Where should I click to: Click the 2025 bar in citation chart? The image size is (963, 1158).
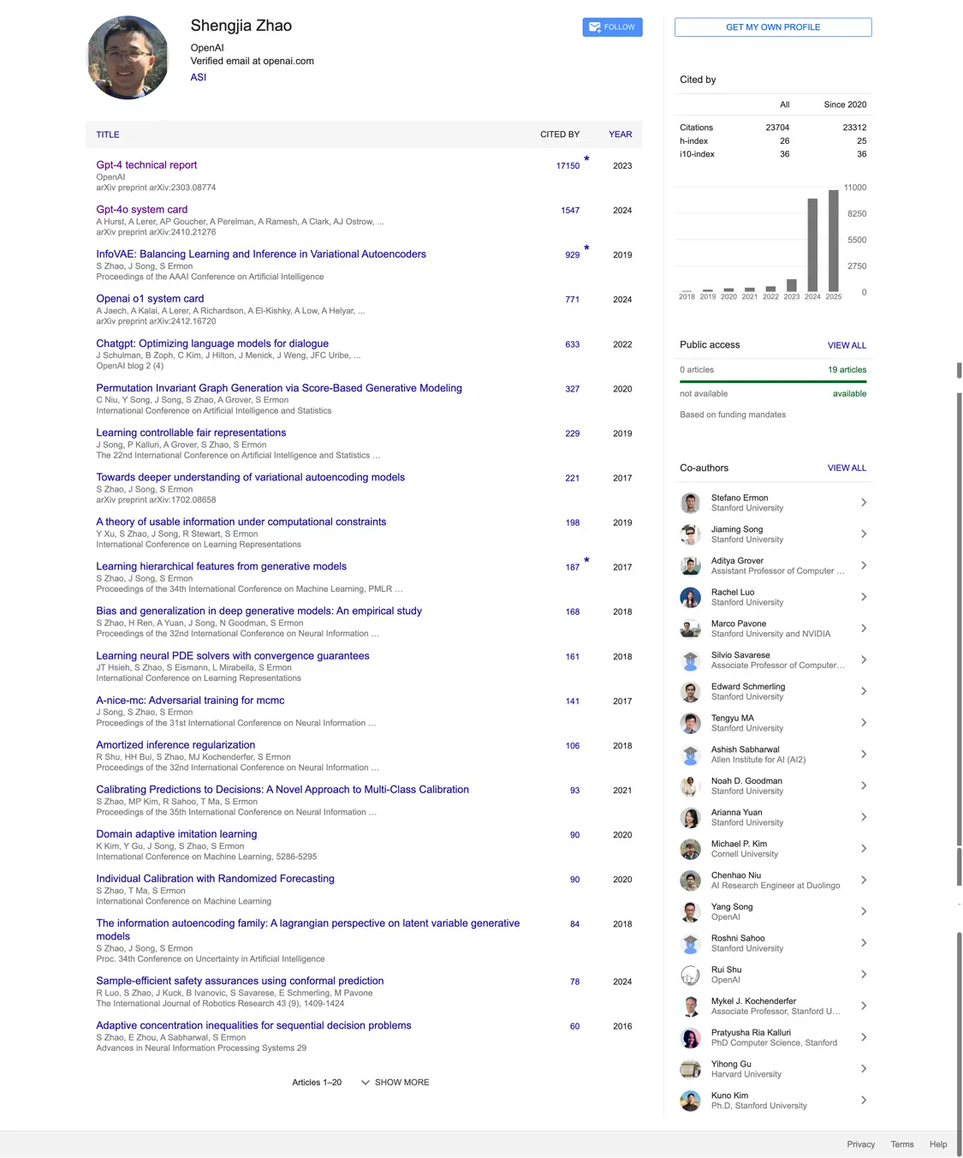click(x=833, y=241)
